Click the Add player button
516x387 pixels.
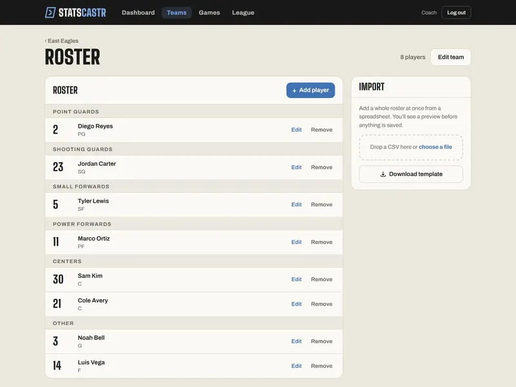pos(311,90)
